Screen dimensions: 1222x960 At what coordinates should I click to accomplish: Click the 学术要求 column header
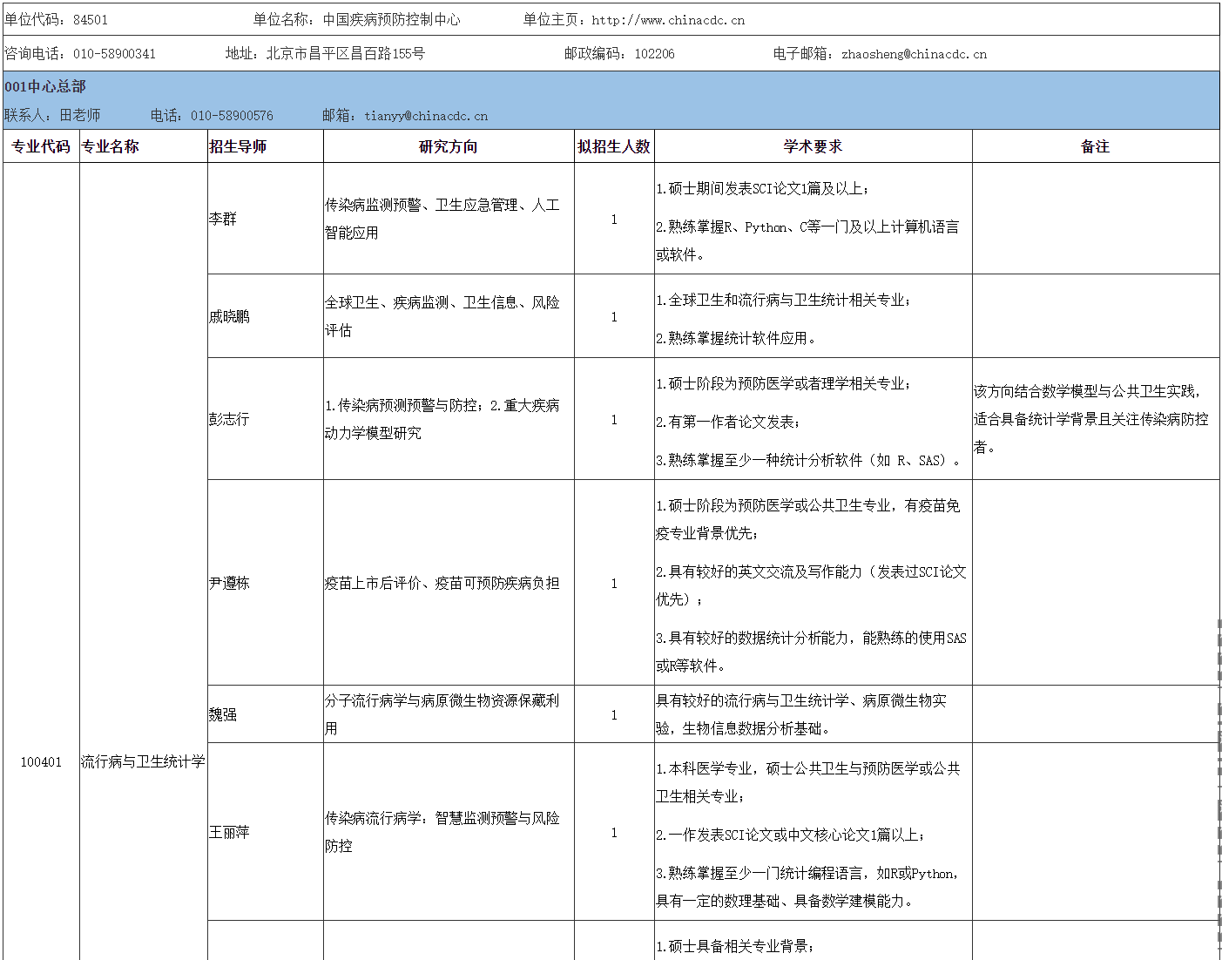pyautogui.click(x=813, y=146)
